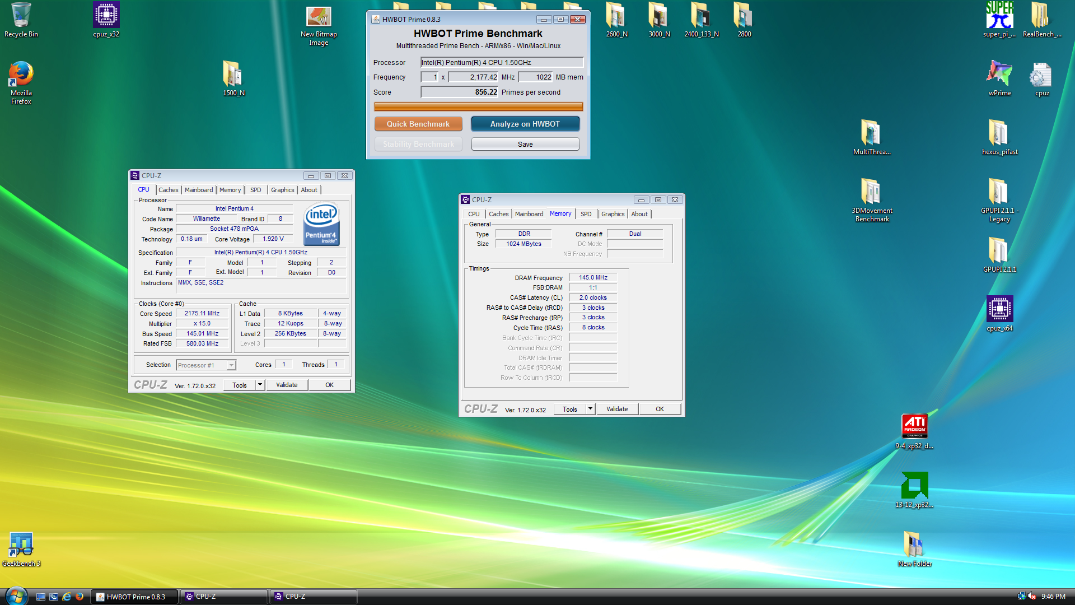
Task: Start the Quick Benchmark in HWBOT Prime
Action: (x=418, y=124)
